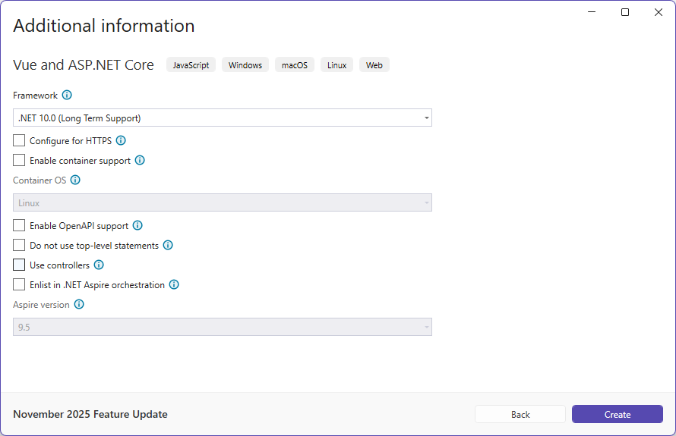Viewport: 676px width, 436px height.
Task: Click the info icon next to Framework
Action: (67, 96)
